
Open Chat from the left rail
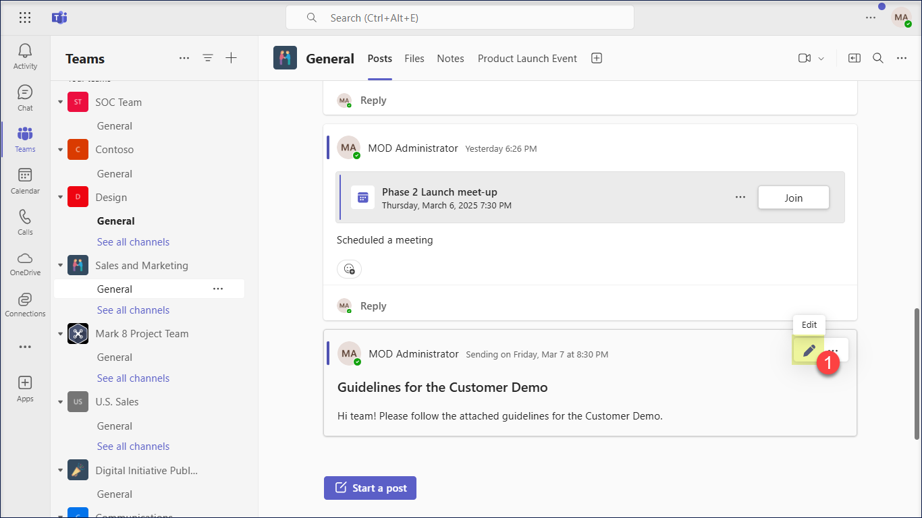(x=25, y=98)
